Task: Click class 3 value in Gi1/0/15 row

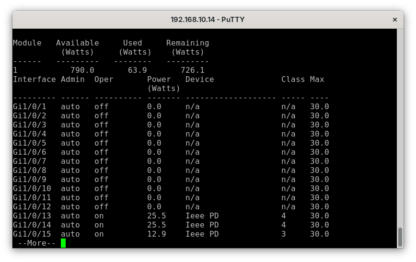Action: (284, 234)
